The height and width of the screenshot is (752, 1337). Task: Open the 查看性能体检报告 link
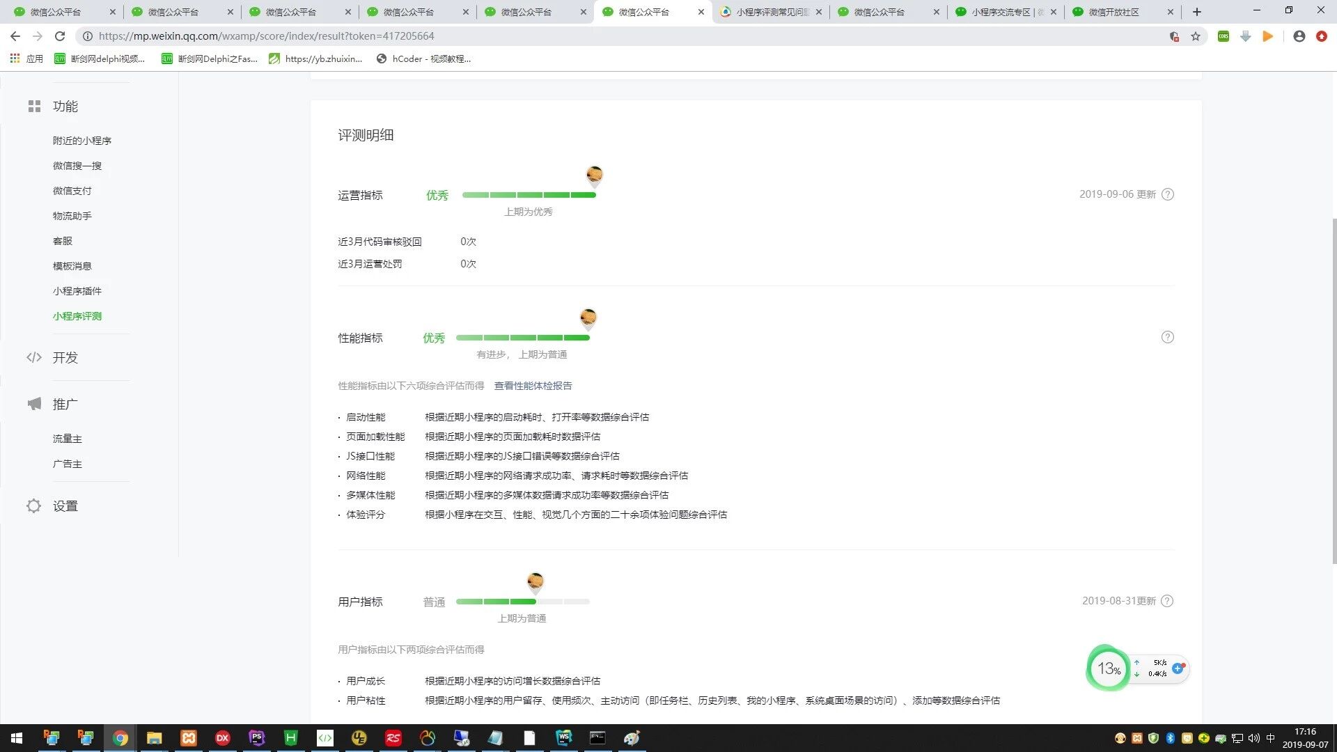pyautogui.click(x=533, y=386)
